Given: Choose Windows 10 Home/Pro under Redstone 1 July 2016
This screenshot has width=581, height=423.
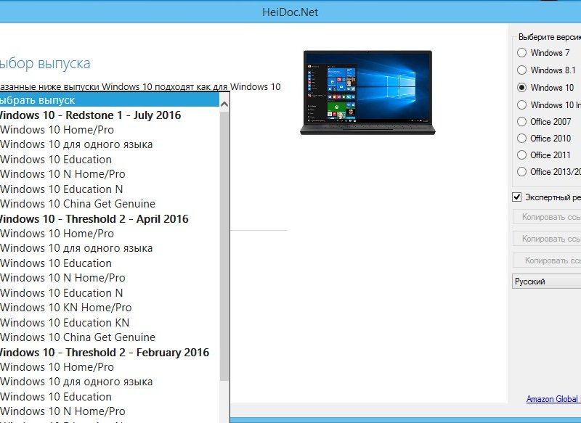Looking at the screenshot, I should click(x=110, y=130).
